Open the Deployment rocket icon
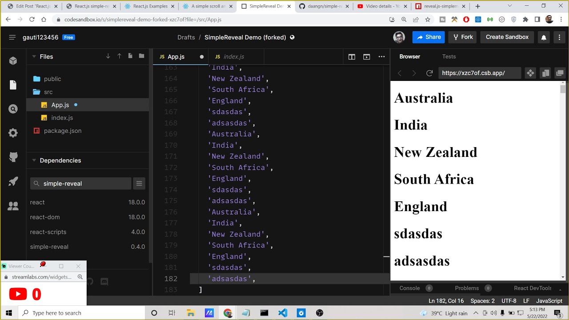Viewport: 569px width, 320px height. coord(13,181)
